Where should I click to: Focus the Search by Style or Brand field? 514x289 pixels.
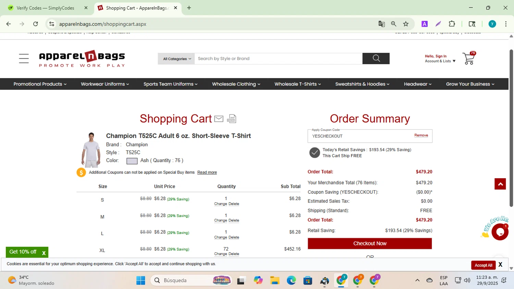pos(278,59)
